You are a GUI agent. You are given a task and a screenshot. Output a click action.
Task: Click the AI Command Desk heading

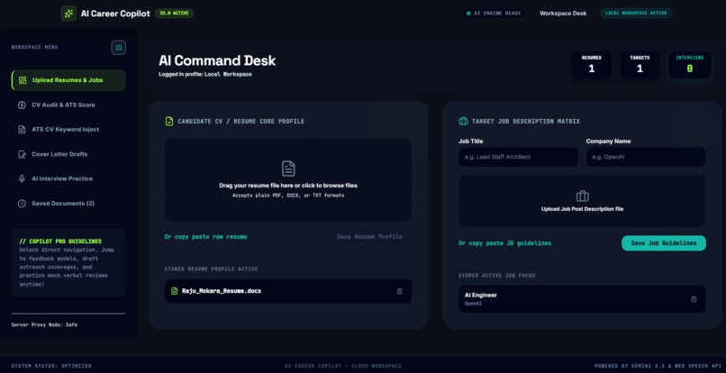[217, 60]
